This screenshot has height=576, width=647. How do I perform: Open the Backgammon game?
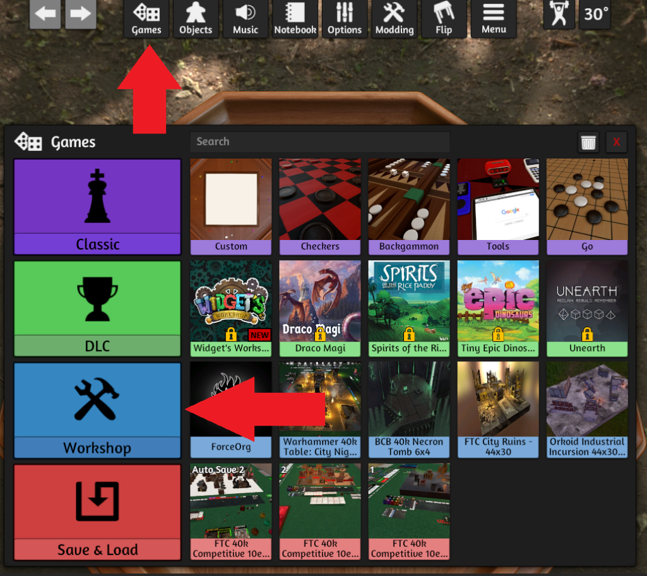pyautogui.click(x=409, y=207)
